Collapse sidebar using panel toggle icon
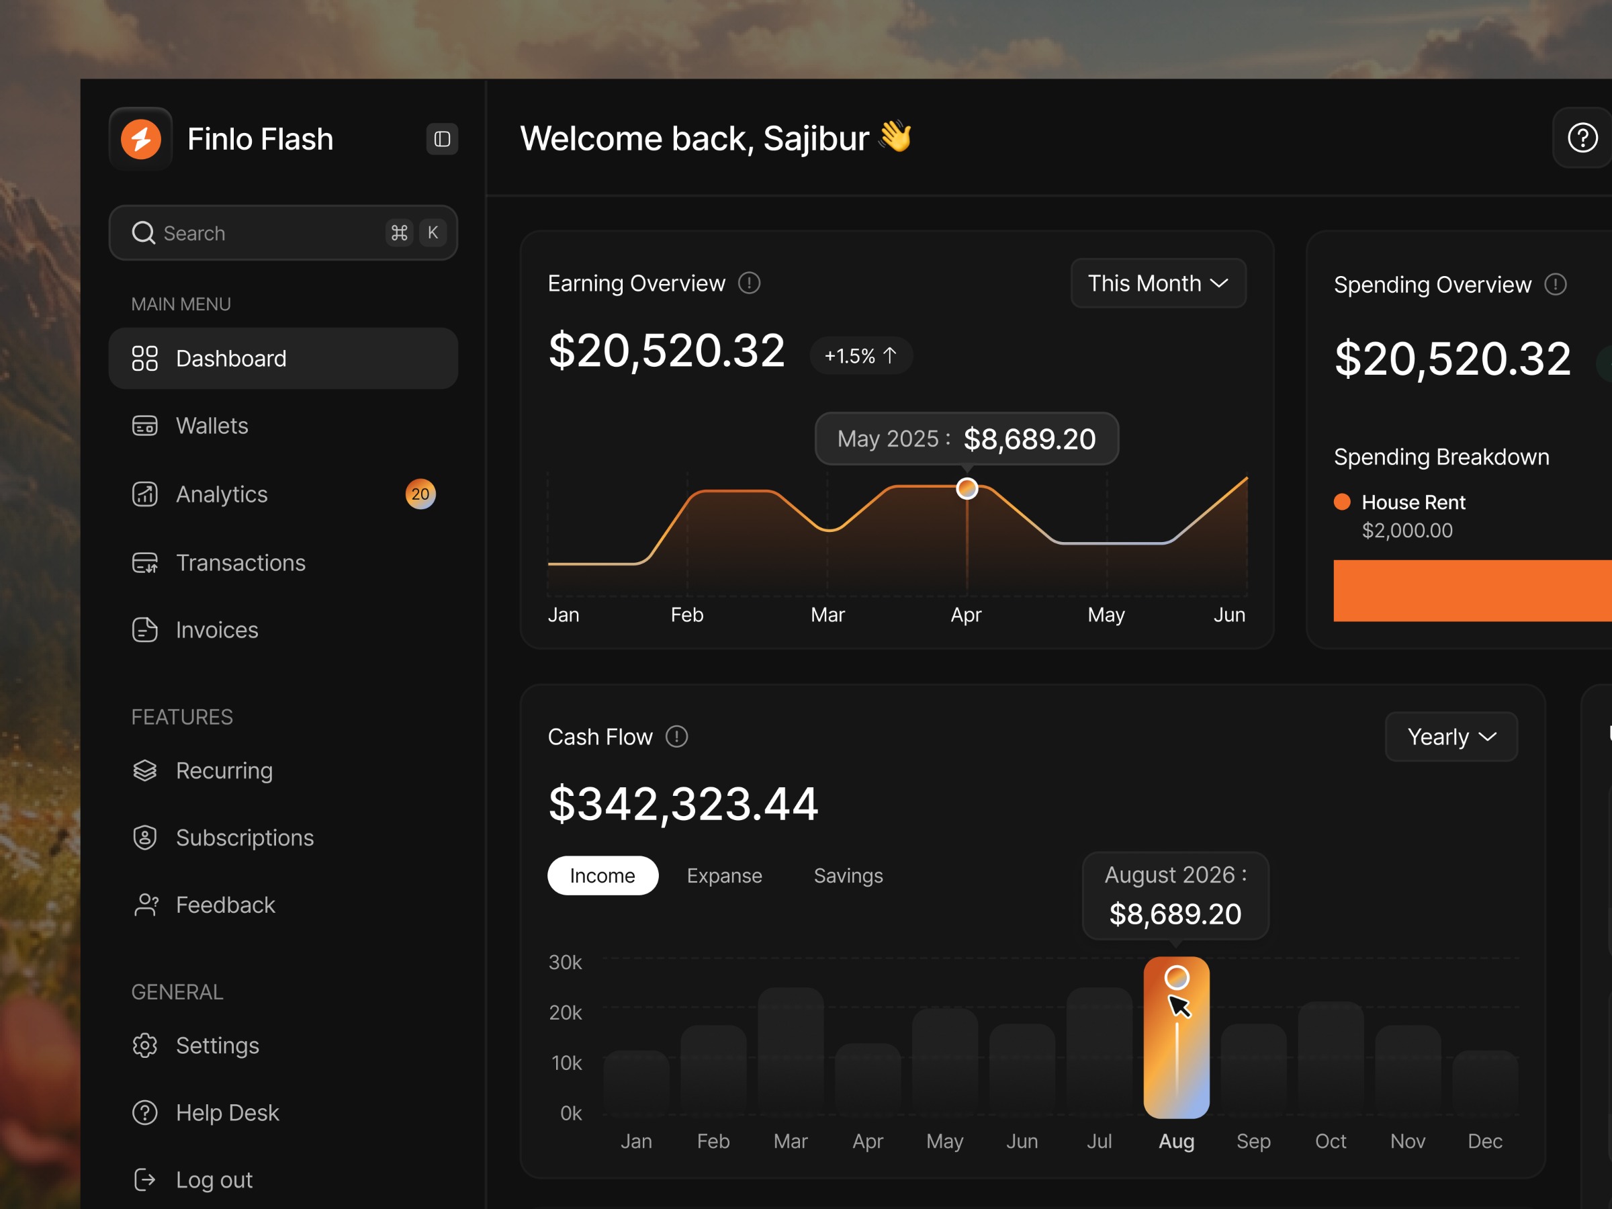1612x1209 pixels. [x=442, y=139]
